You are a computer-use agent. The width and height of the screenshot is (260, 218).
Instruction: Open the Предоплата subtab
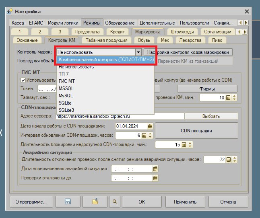87,32
